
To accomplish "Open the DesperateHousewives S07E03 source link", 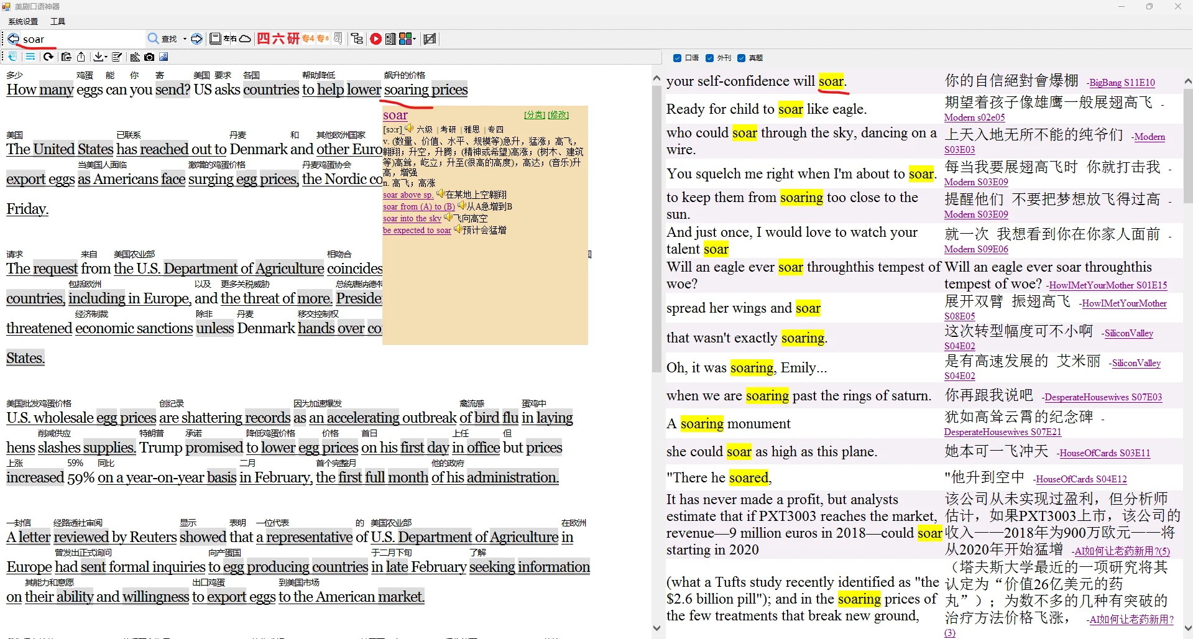I will click(1103, 397).
